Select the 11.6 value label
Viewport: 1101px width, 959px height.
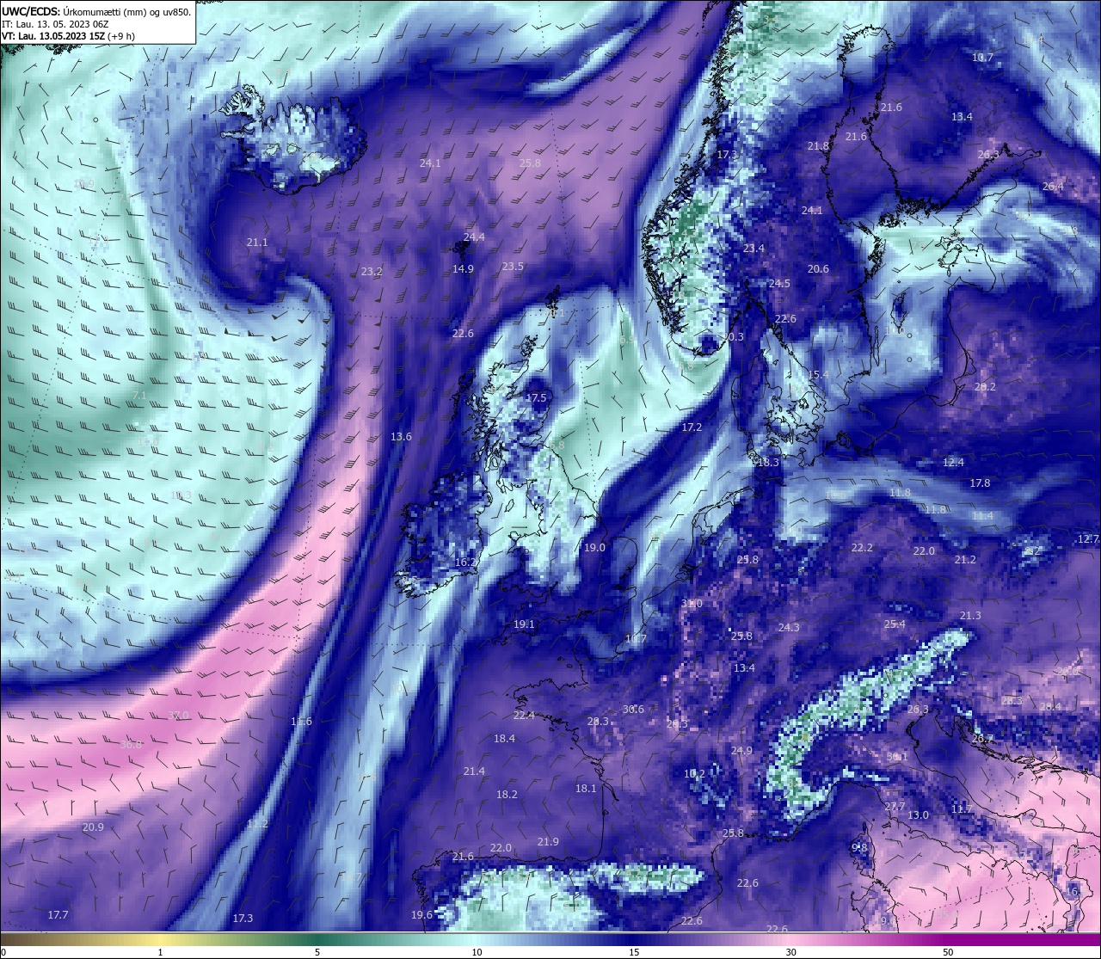pos(301,721)
